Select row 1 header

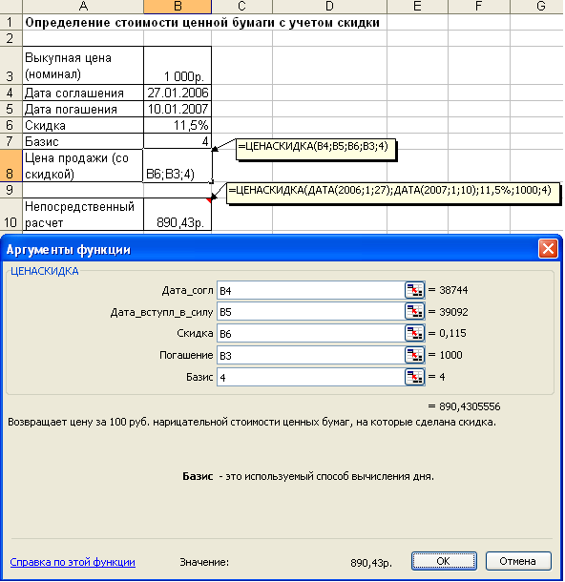10,22
